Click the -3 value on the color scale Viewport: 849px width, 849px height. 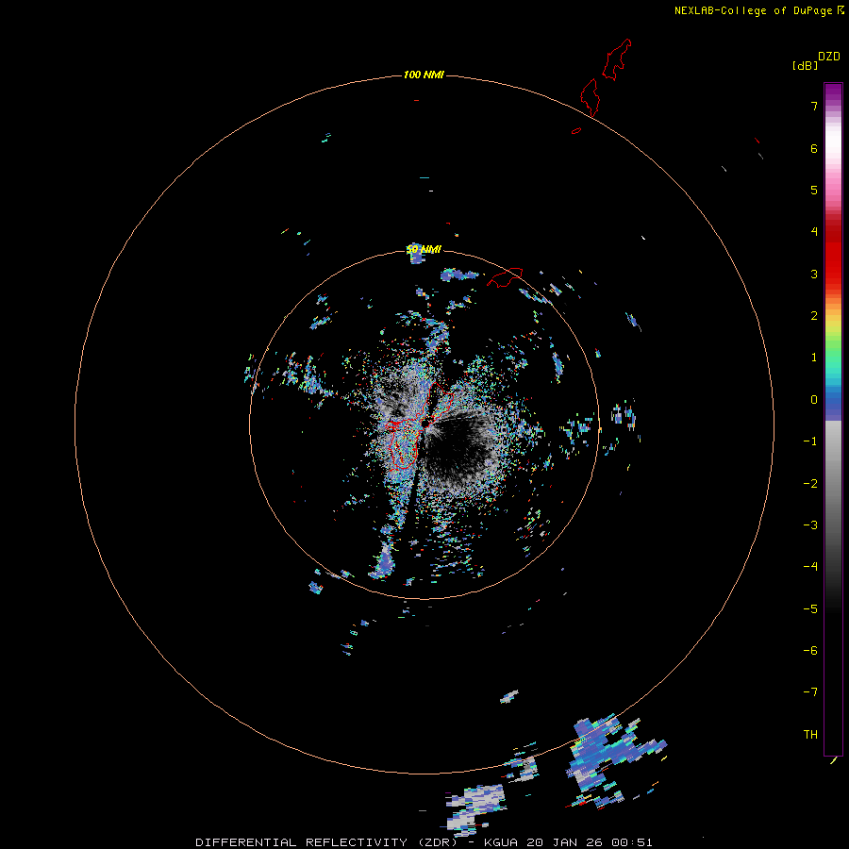pos(810,525)
